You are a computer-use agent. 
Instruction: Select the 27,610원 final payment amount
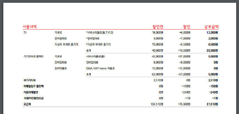212,104
